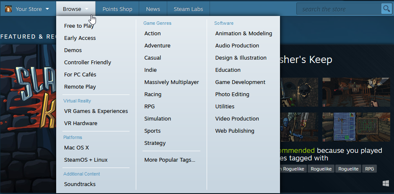Open Web Publishing software

coord(235,131)
